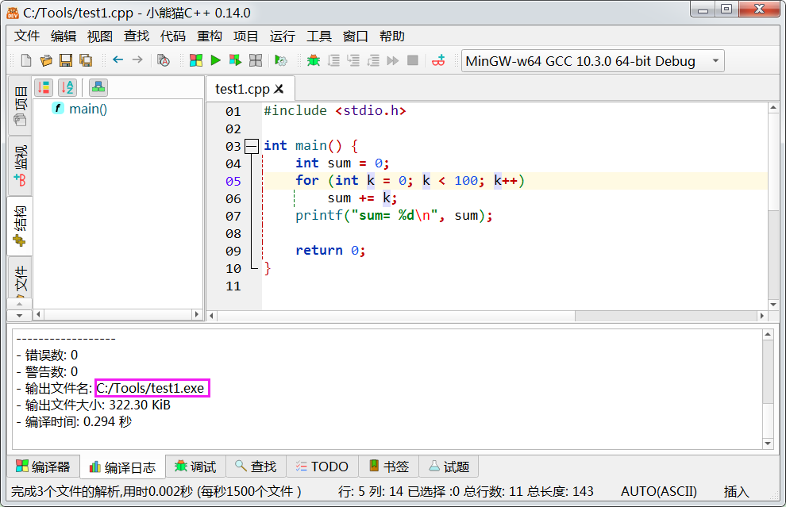This screenshot has width=786, height=507.
Task: Open the 文件 menu
Action: pos(26,36)
